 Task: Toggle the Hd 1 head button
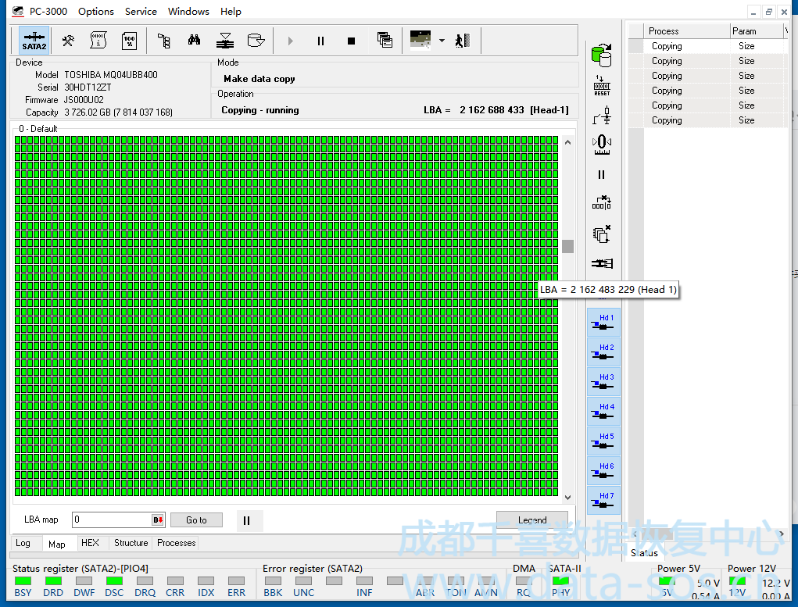(603, 321)
